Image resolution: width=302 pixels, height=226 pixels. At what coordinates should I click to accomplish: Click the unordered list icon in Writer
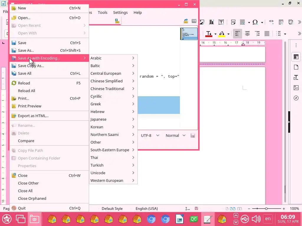coord(278,34)
